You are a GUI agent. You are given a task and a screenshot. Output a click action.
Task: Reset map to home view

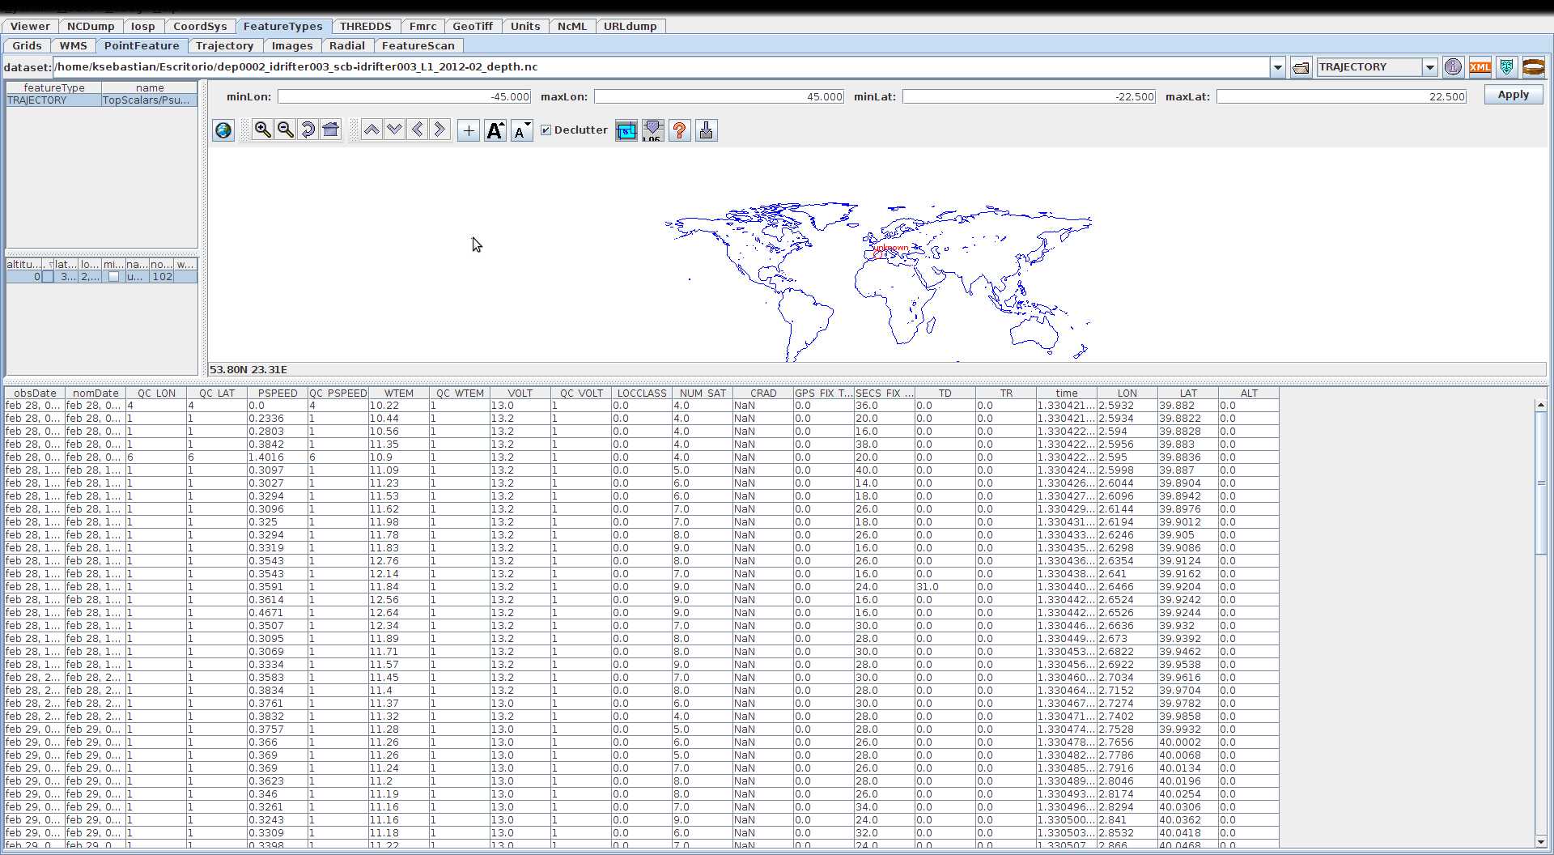tap(330, 130)
